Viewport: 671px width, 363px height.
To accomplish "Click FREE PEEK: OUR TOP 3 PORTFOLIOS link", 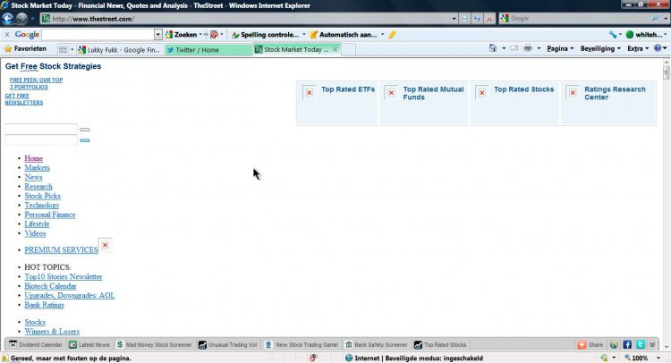I will click(x=36, y=83).
